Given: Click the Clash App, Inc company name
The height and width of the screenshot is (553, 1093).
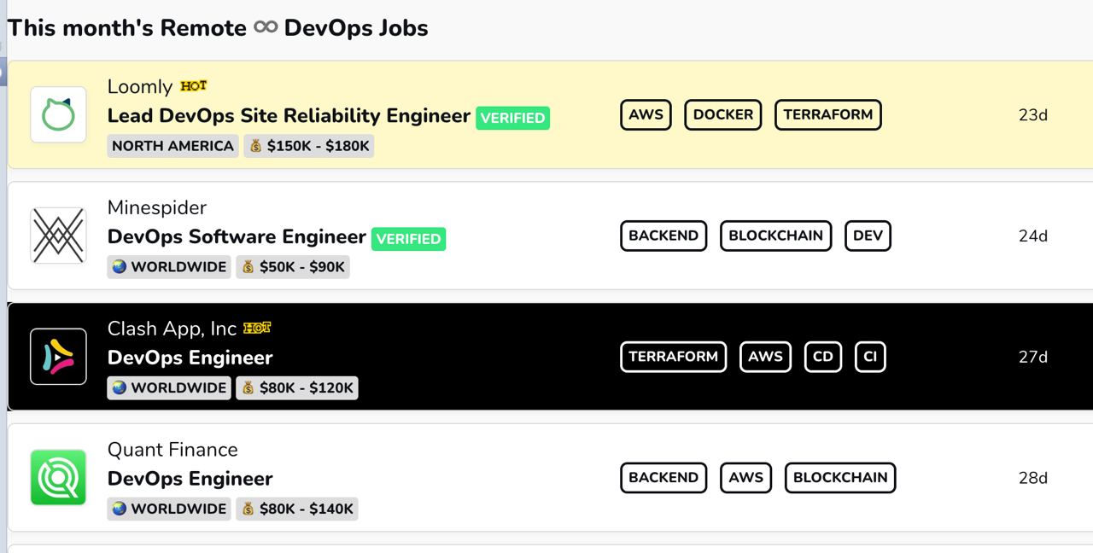Looking at the screenshot, I should 172,329.
